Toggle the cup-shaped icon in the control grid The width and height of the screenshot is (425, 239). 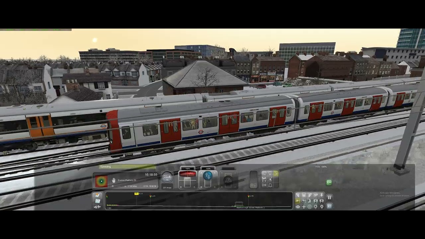click(x=270, y=173)
